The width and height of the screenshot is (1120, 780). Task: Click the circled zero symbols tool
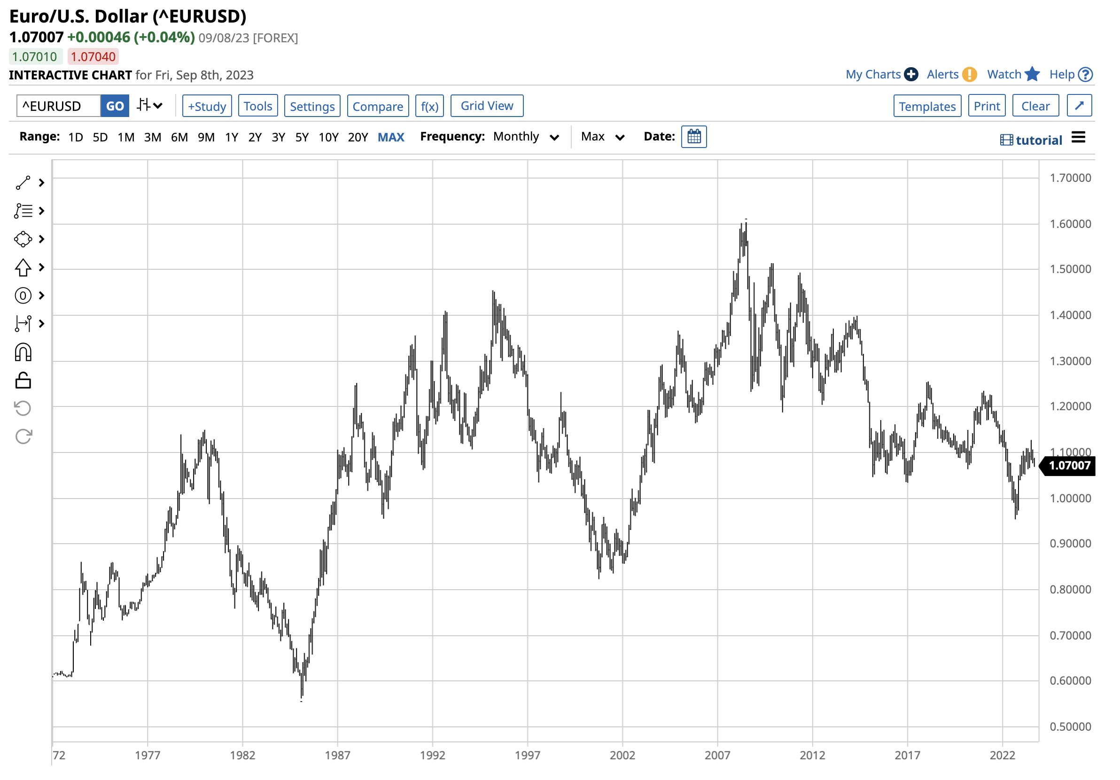pos(23,296)
